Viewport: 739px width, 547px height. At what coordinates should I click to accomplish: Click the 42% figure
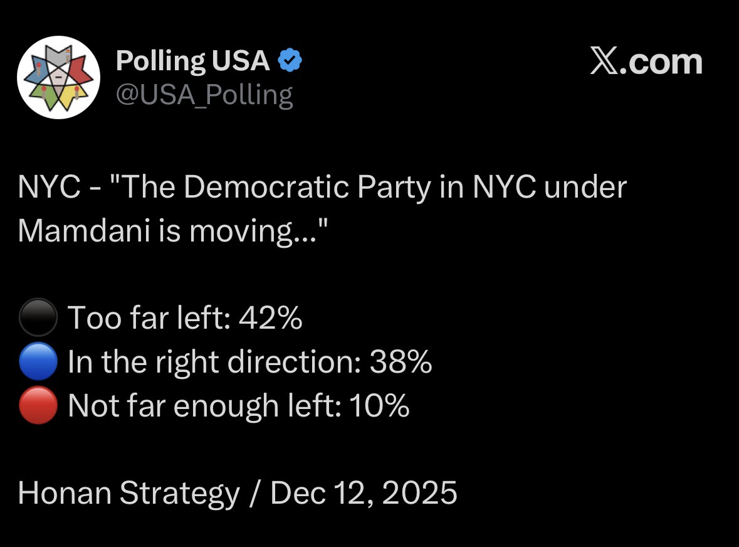(x=270, y=317)
